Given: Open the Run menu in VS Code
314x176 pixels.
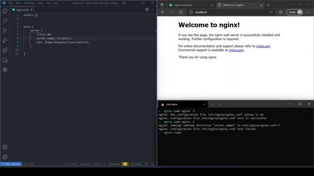Looking at the screenshot, I should coord(55,3).
